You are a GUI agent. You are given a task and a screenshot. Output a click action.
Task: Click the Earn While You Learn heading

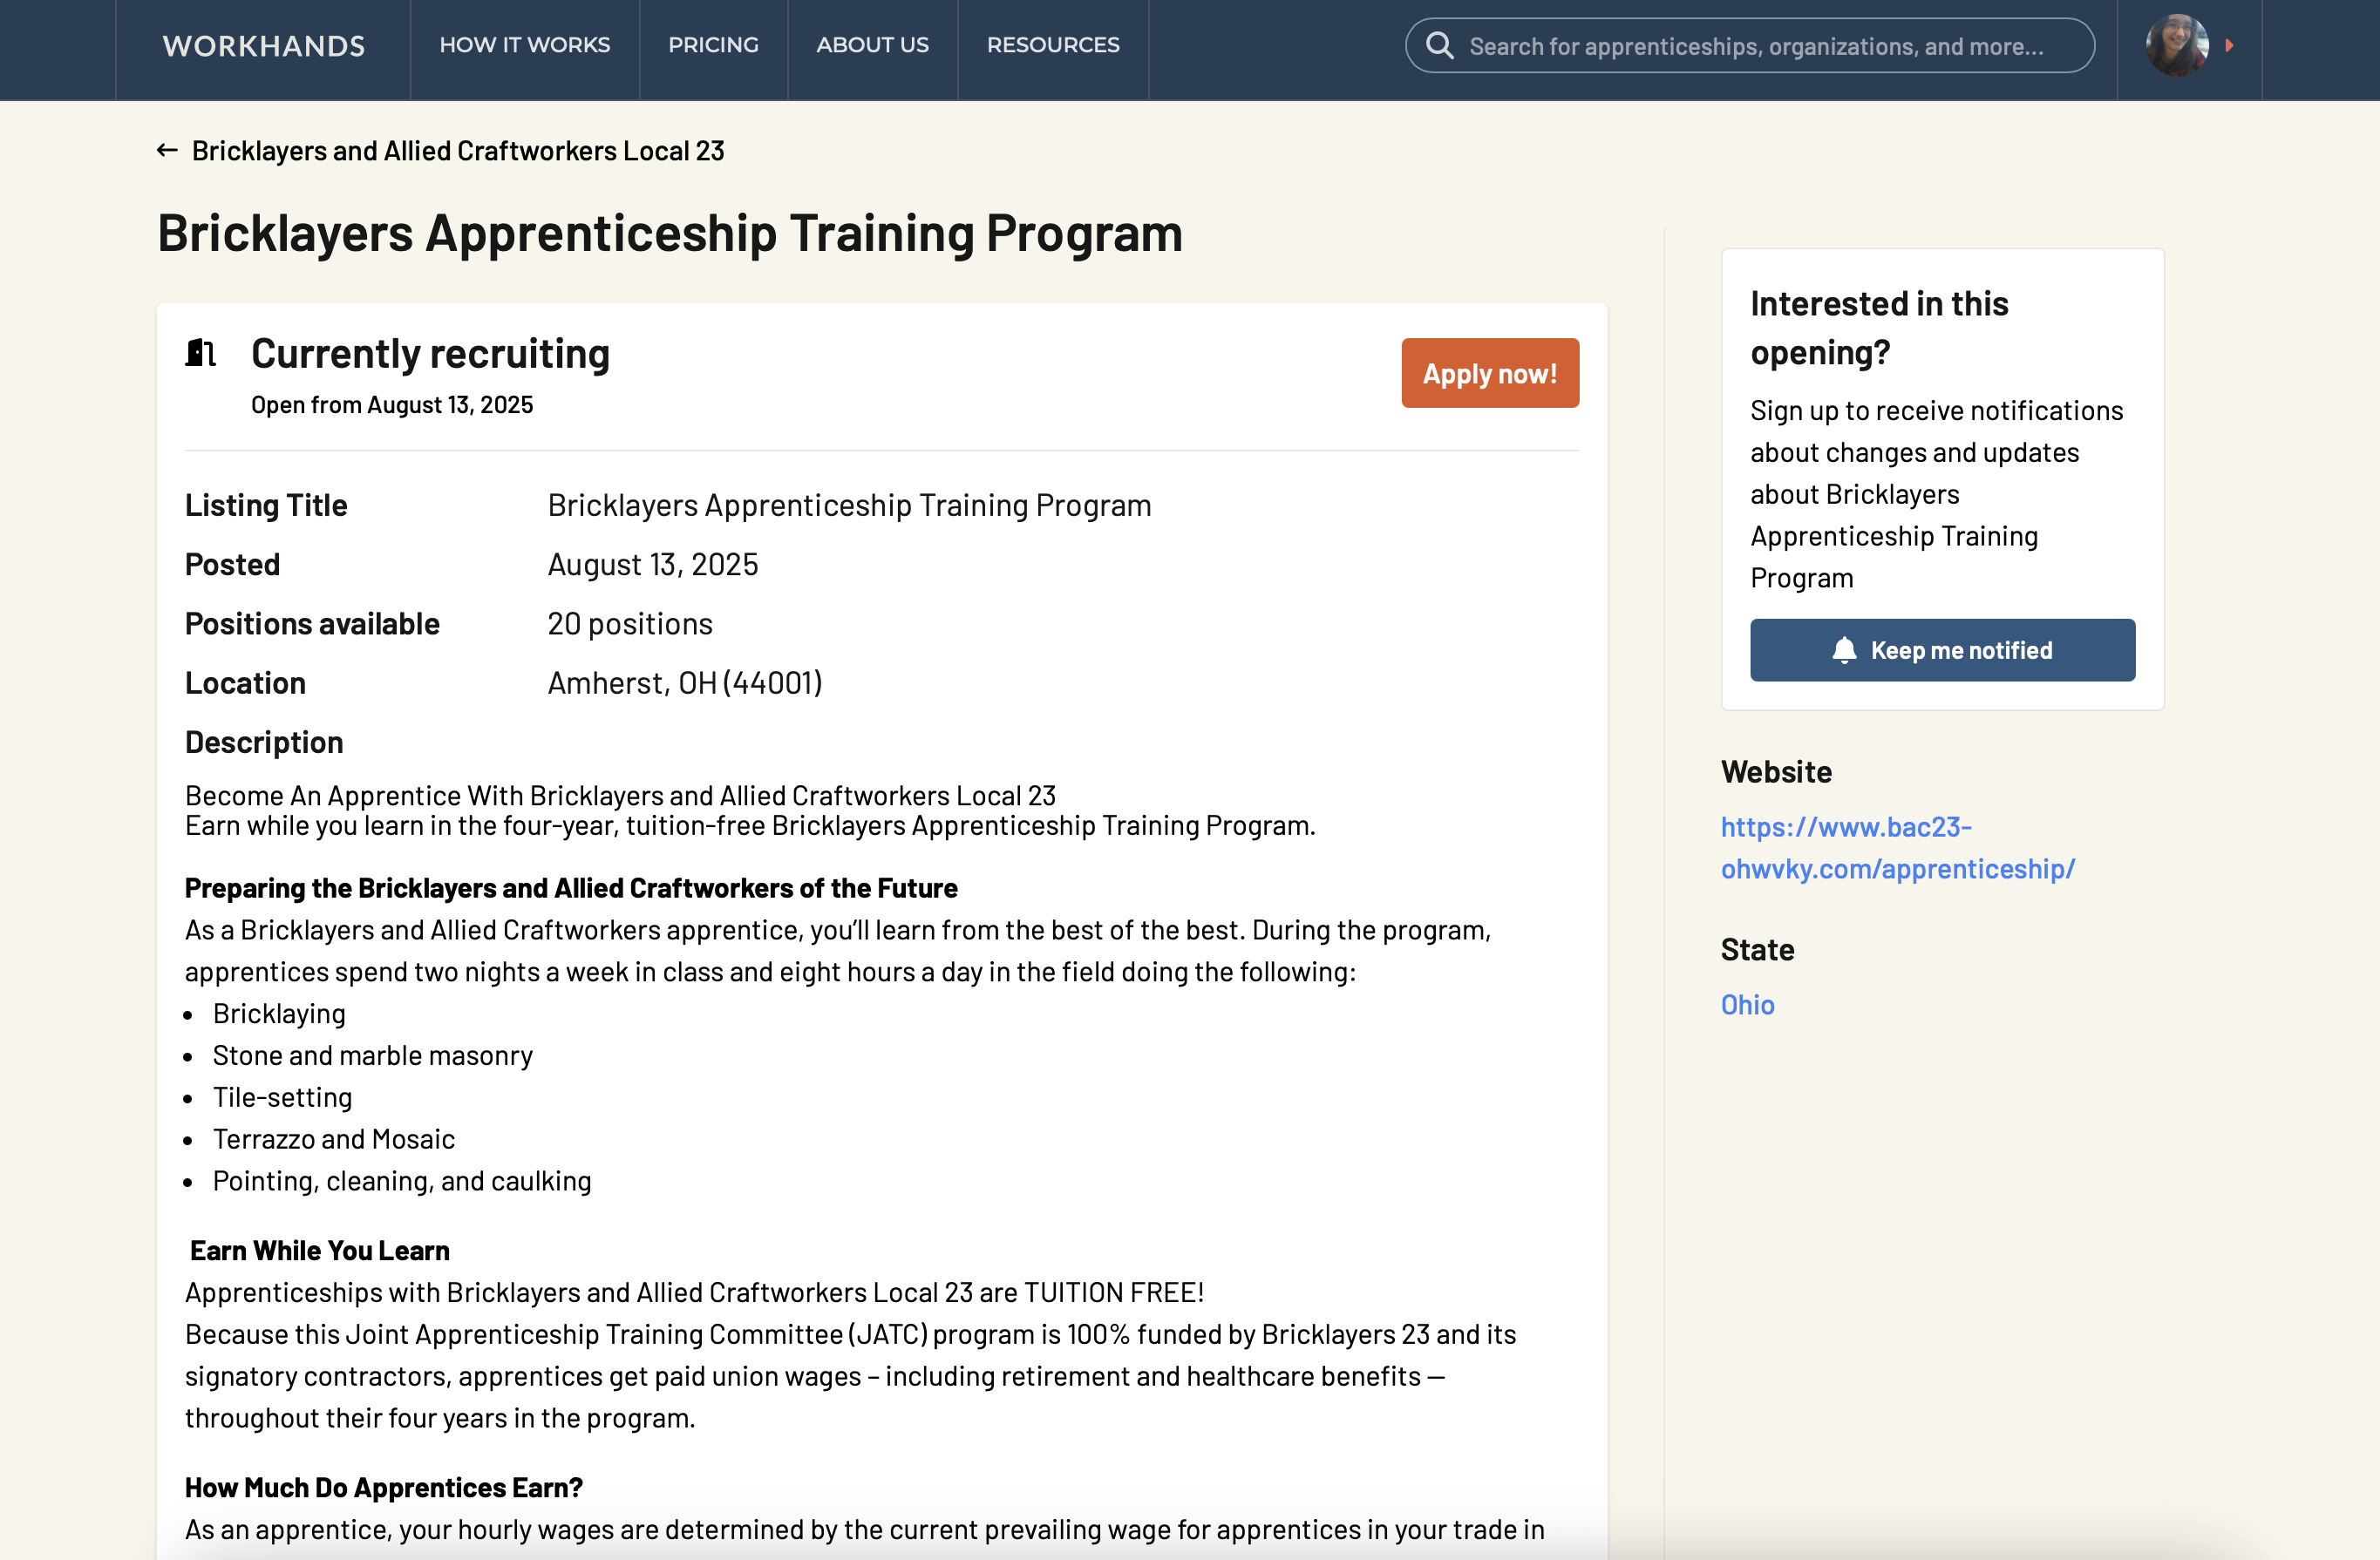coord(320,1251)
